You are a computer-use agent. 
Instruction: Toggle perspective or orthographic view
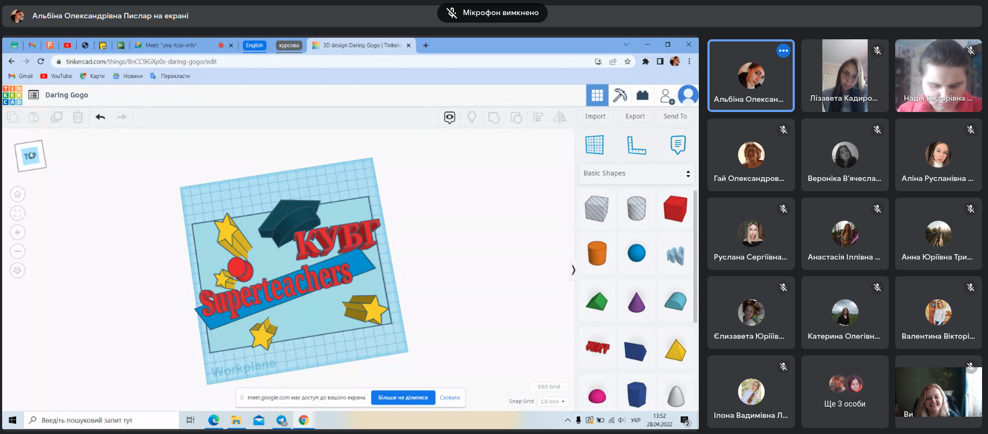(18, 270)
